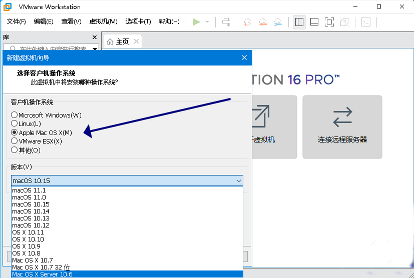
Task: Choose macOS 11.1 from the version list
Action: [127, 190]
